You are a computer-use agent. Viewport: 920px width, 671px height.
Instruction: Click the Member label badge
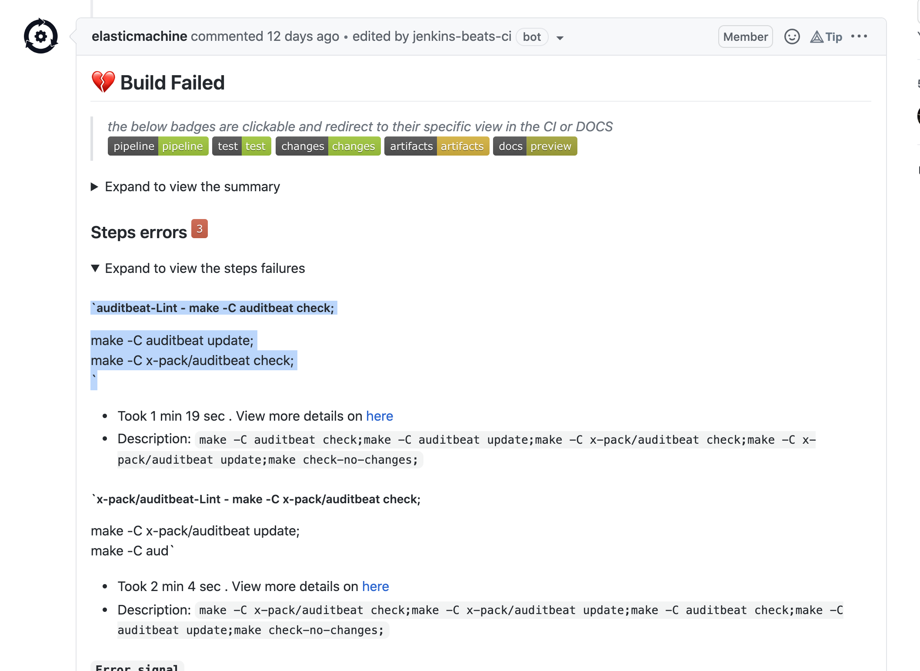(745, 37)
